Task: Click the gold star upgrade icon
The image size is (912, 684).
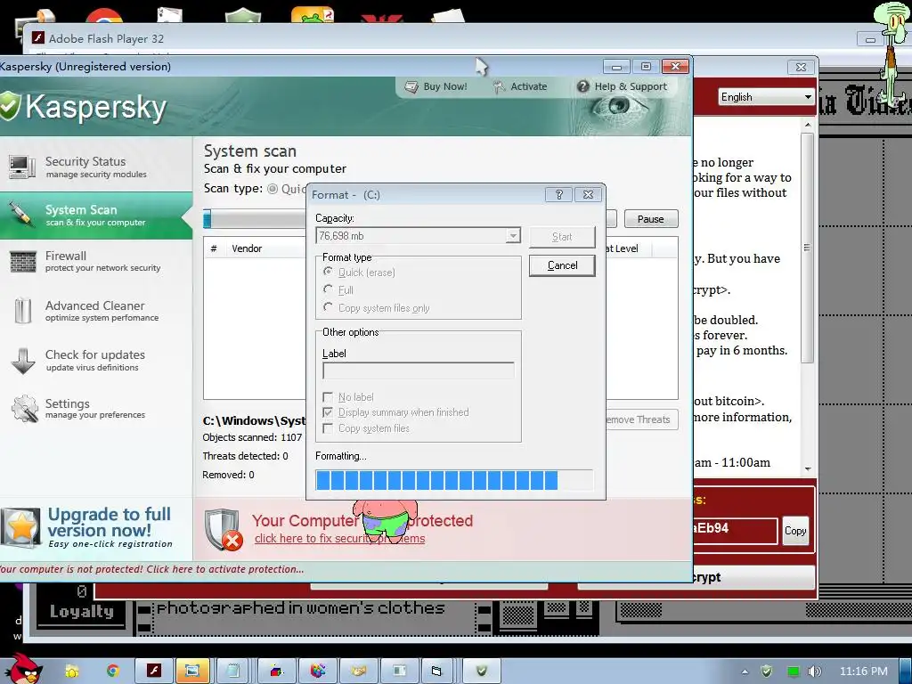Action: point(21,527)
